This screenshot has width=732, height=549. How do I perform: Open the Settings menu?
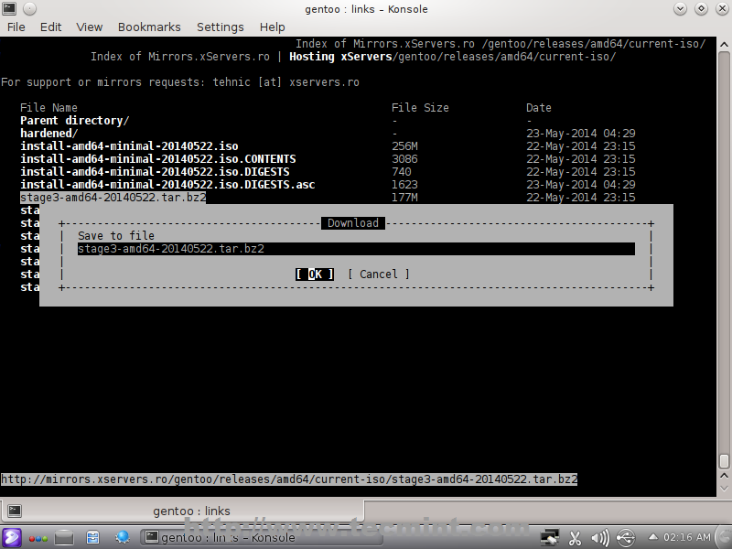[x=221, y=27]
